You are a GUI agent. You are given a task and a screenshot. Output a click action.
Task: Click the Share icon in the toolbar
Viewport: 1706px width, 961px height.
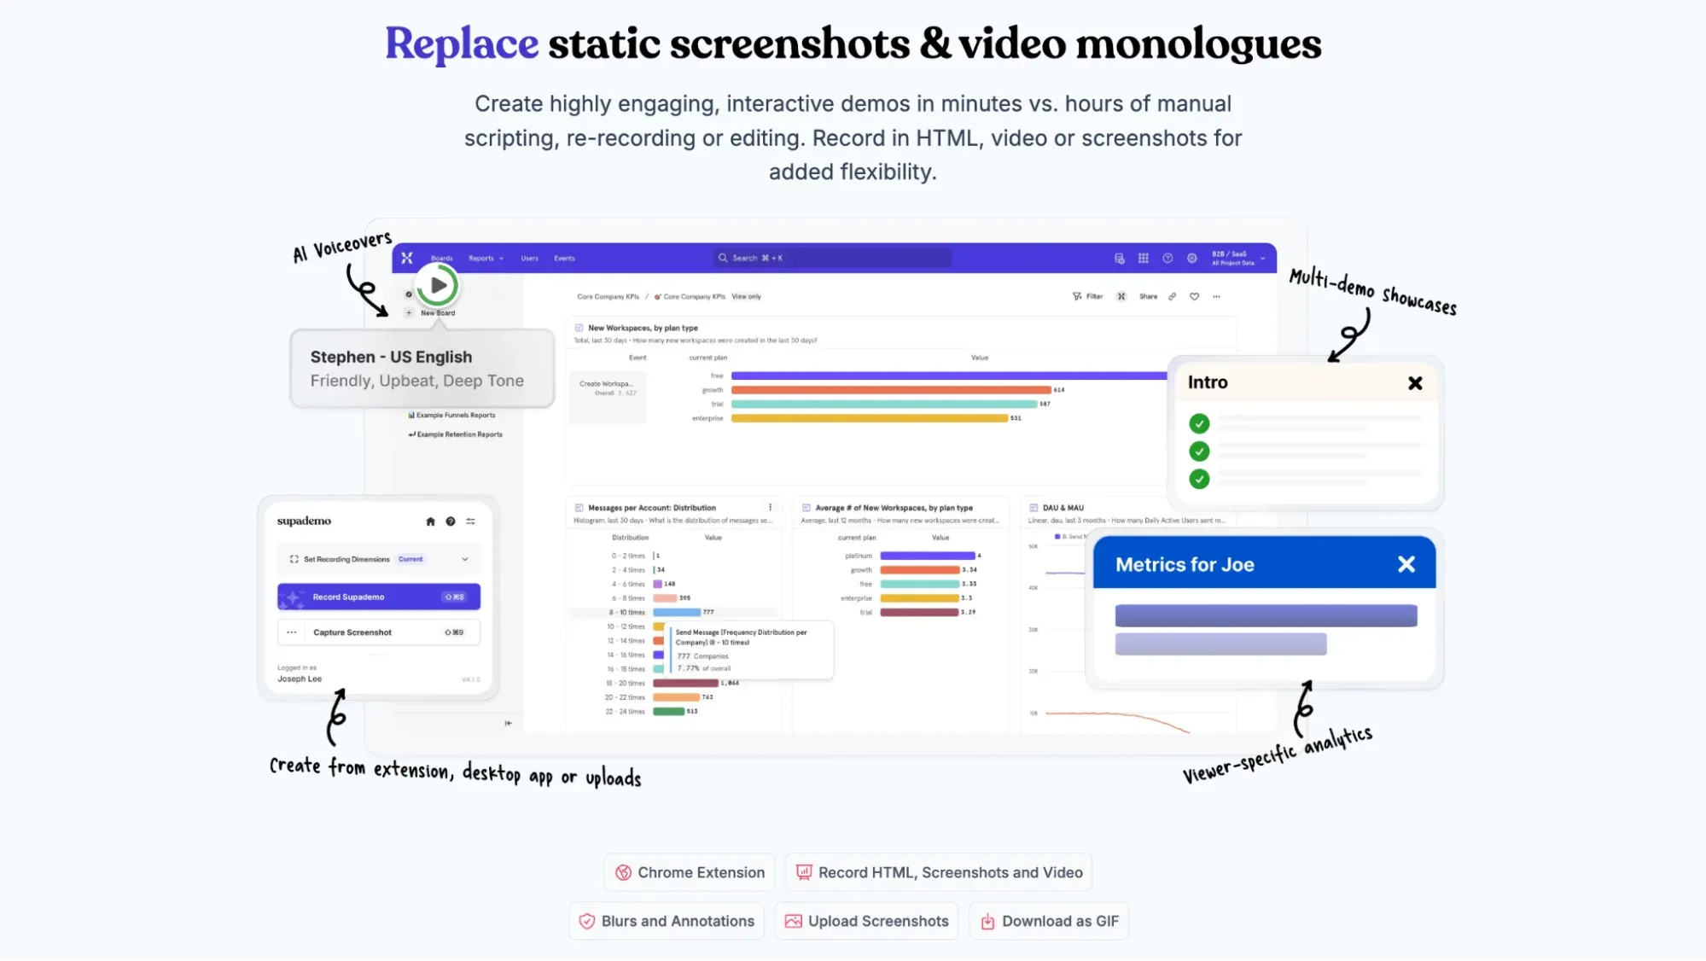tap(1148, 296)
